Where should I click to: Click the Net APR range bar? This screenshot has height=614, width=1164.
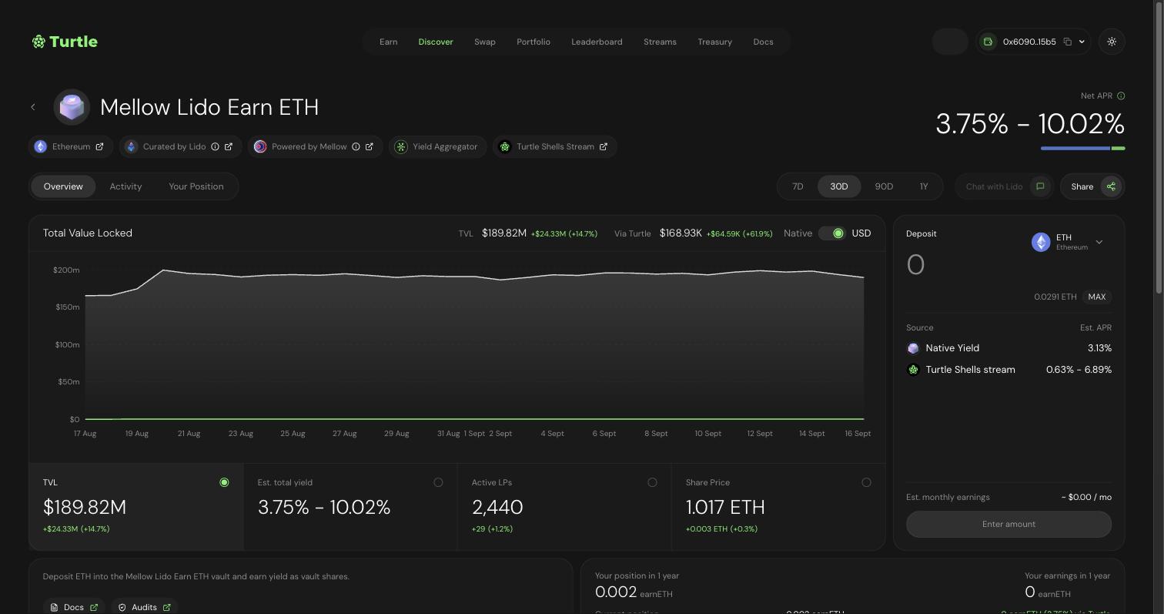pyautogui.click(x=1082, y=148)
